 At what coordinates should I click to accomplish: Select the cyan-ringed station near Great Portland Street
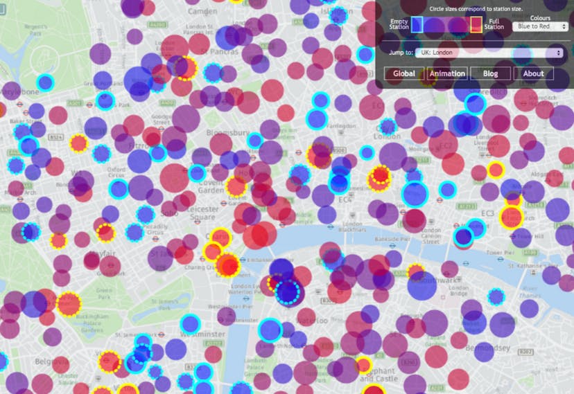[x=105, y=100]
